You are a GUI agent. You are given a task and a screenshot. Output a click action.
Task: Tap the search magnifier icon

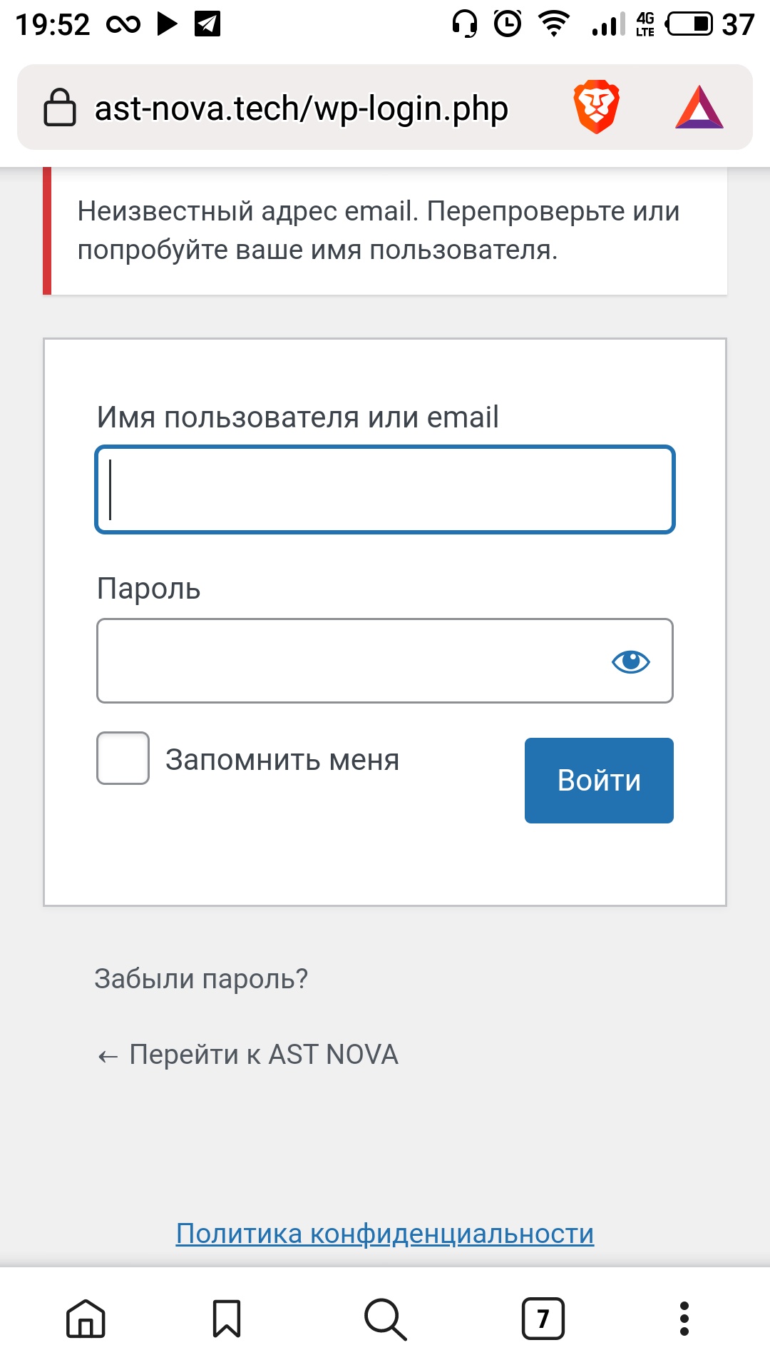pyautogui.click(x=385, y=1319)
